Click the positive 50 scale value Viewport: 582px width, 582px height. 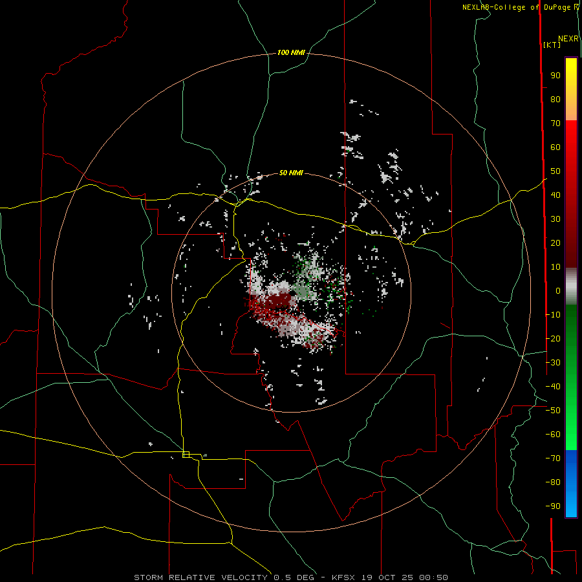[555, 171]
